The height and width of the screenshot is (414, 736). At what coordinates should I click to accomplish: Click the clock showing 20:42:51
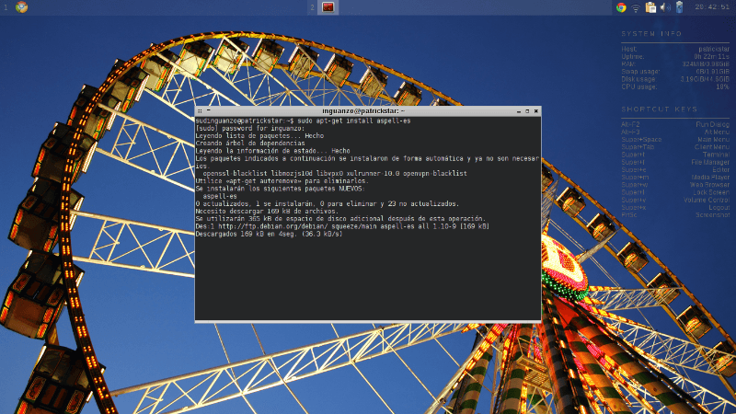pyautogui.click(x=712, y=7)
